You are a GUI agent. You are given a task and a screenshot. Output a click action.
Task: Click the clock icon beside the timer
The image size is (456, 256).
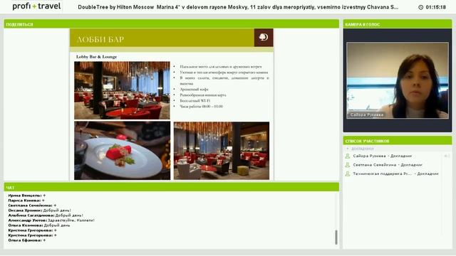click(x=420, y=7)
